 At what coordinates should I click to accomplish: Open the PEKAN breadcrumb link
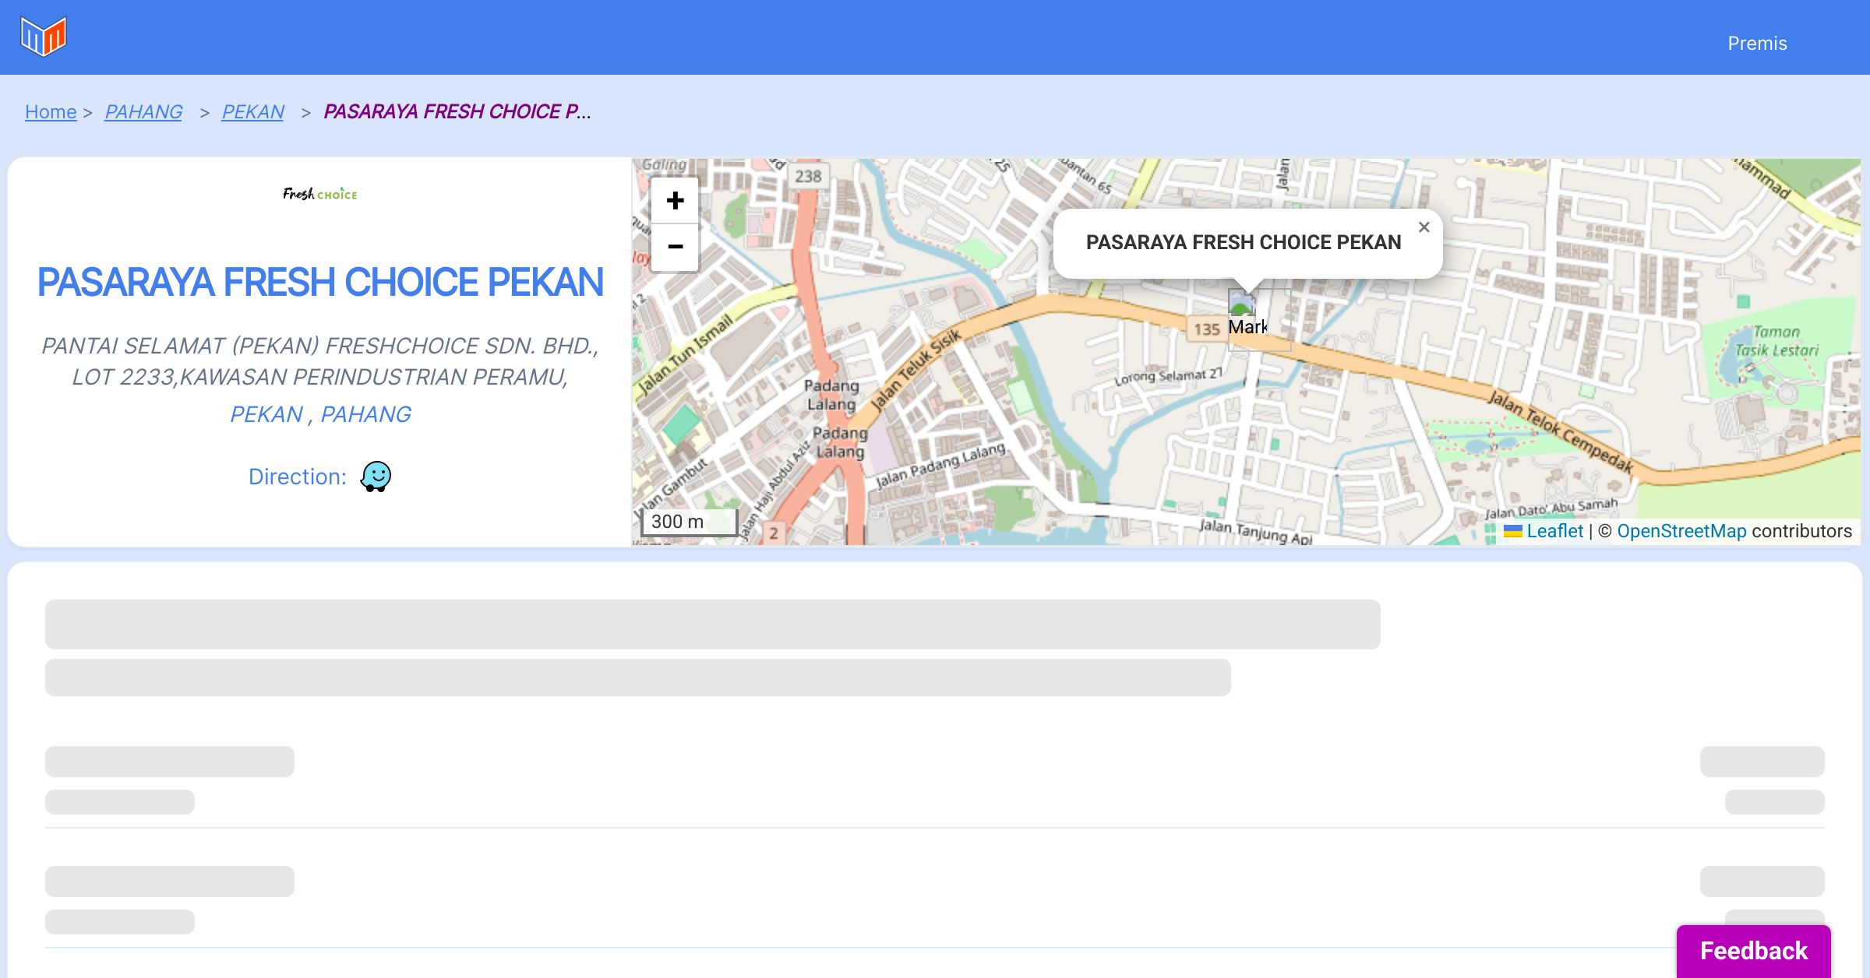[252, 112]
